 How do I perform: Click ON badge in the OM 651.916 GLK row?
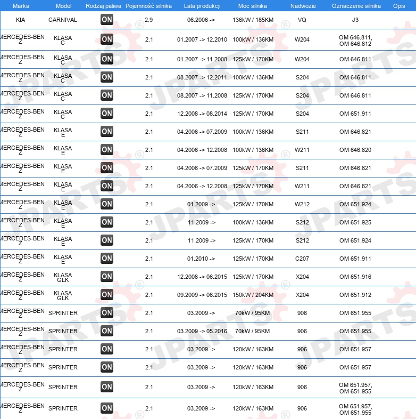coord(107,277)
